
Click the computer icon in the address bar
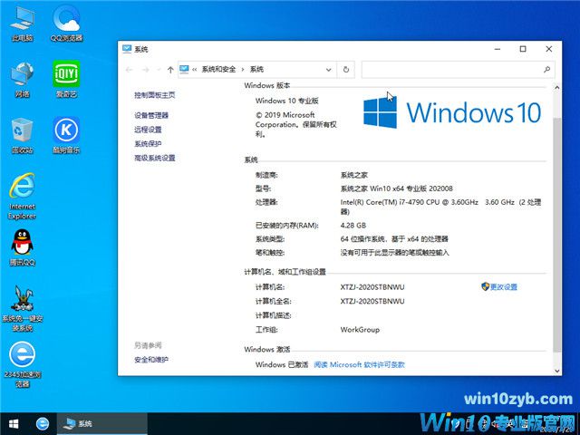[184, 69]
